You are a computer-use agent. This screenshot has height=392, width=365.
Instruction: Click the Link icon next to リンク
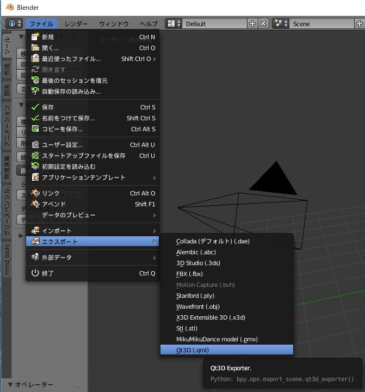(35, 193)
